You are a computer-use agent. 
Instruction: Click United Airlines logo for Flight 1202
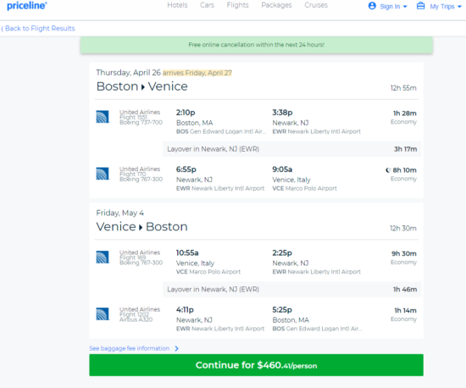[103, 314]
